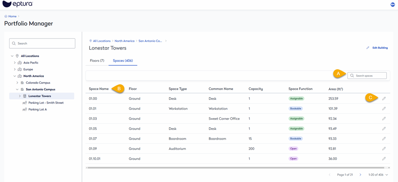Sort by Floor column header
The width and height of the screenshot is (398, 182).
click(x=133, y=89)
